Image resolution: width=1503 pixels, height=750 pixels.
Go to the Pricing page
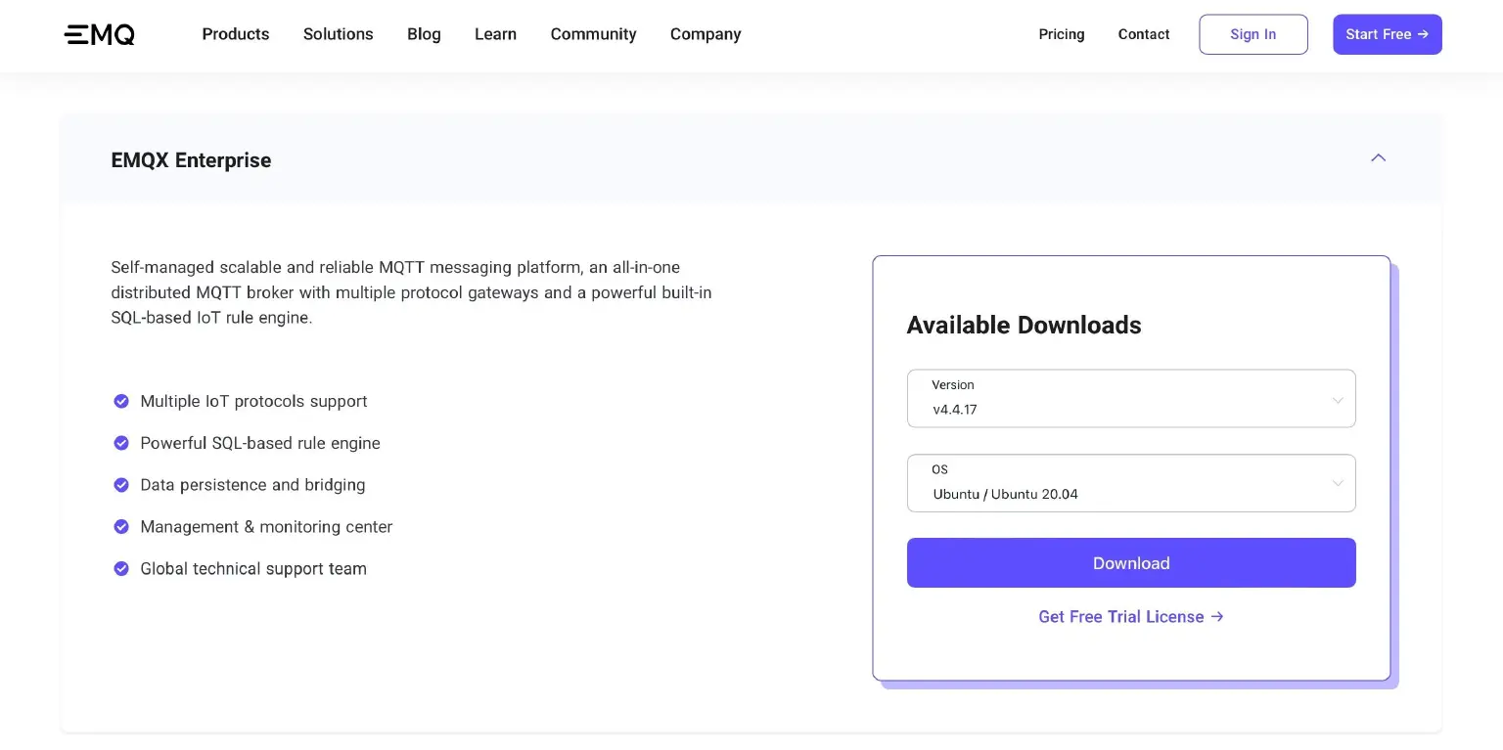coord(1062,34)
